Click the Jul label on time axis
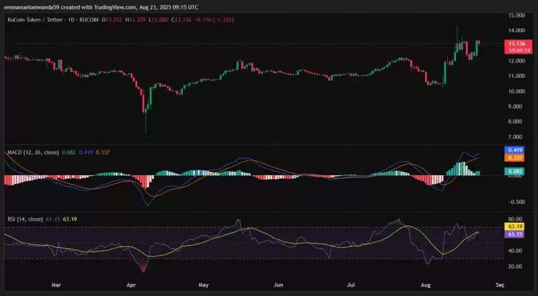The width and height of the screenshot is (538, 296). tap(351, 285)
